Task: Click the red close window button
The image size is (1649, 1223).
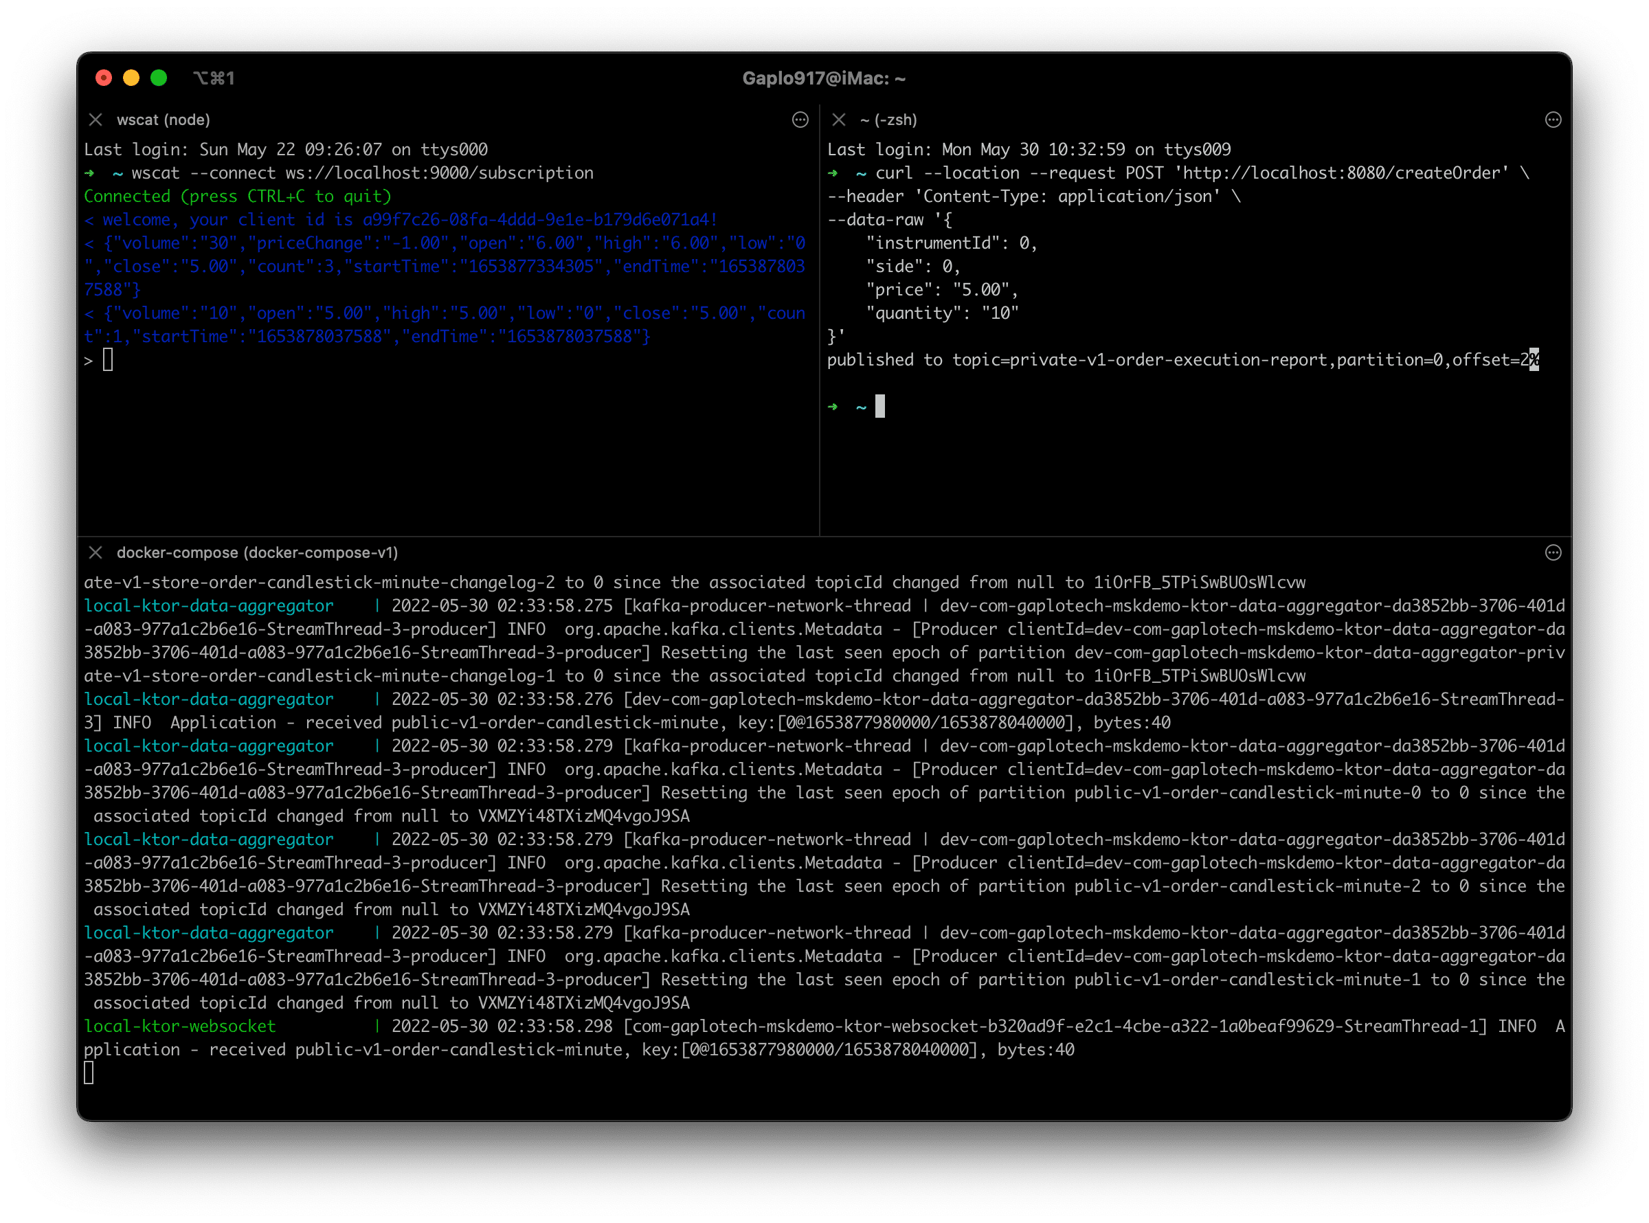Action: [x=104, y=78]
